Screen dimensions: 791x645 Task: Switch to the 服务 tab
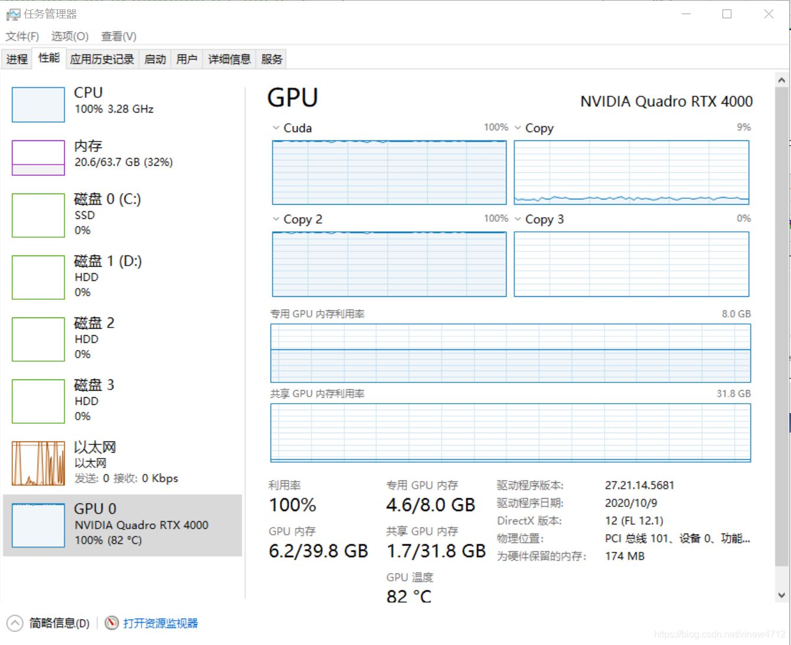[x=272, y=59]
